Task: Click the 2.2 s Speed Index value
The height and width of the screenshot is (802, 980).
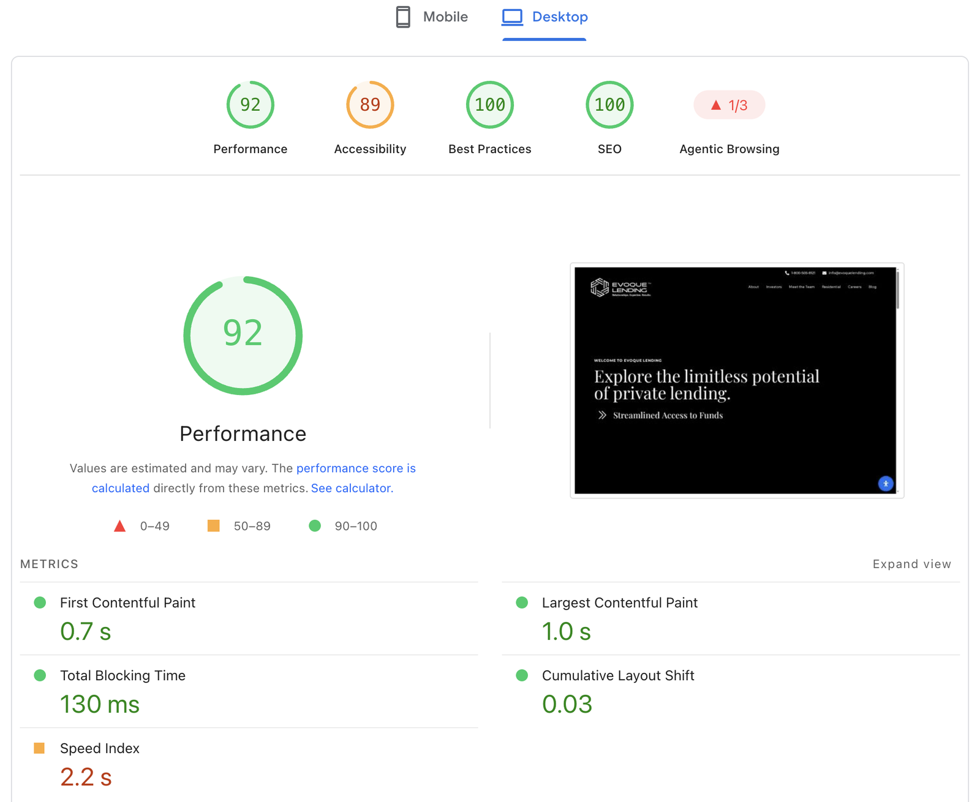Action: coord(86,777)
